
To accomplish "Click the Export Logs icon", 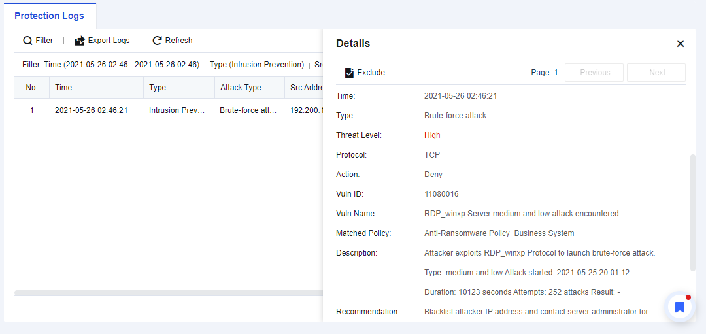I will click(80, 41).
